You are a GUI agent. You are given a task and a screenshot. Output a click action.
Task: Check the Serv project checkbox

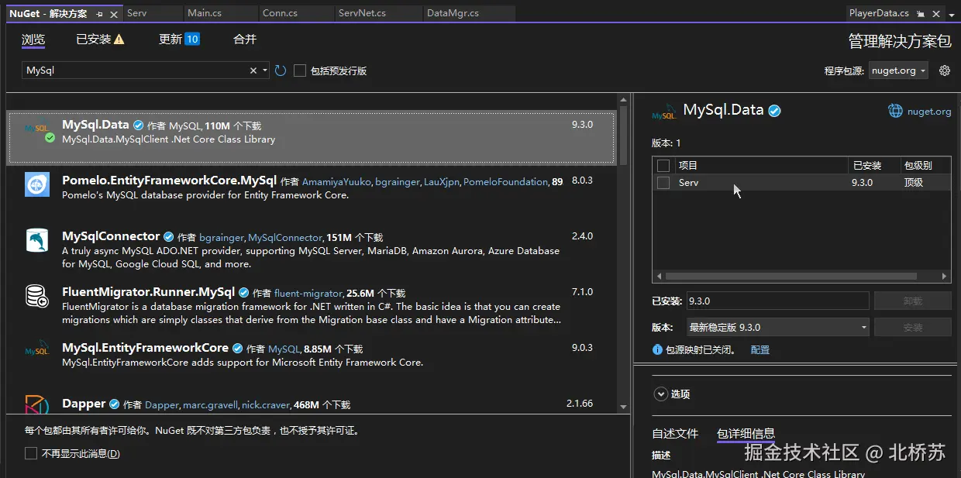click(x=663, y=183)
